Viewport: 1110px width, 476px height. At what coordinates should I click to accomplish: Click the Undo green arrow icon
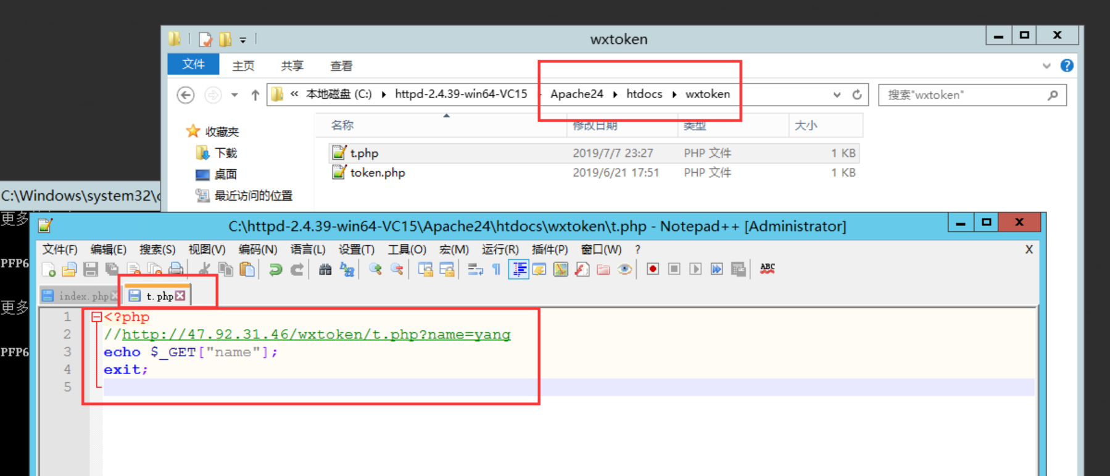[x=275, y=269]
